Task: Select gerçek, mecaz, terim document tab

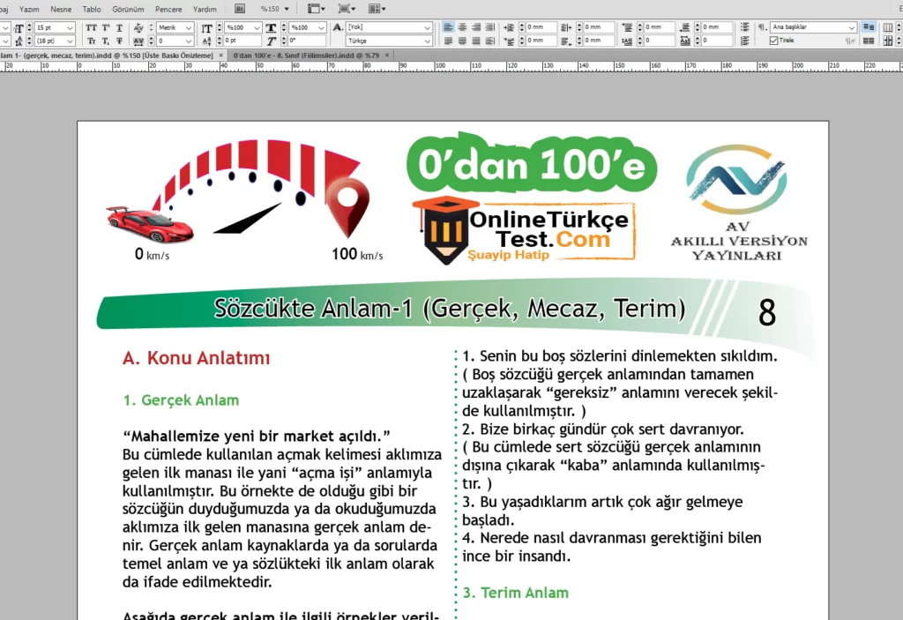Action: coord(107,56)
